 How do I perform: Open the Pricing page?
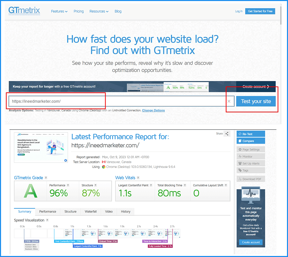(x=78, y=12)
